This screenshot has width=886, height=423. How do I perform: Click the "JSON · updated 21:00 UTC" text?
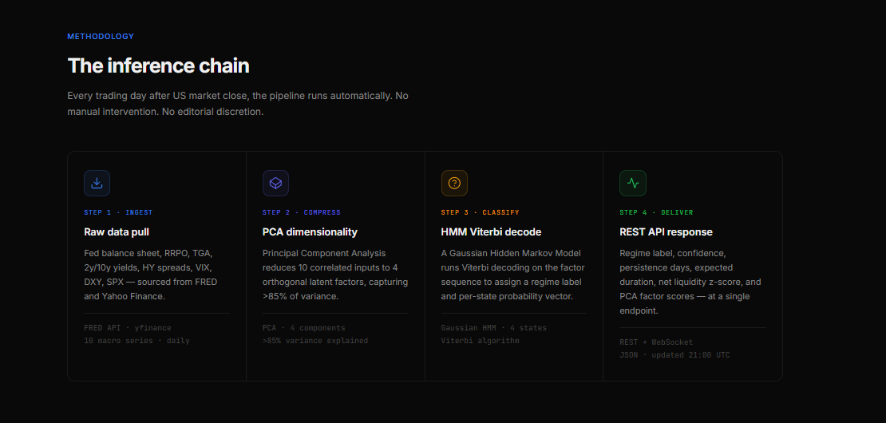pyautogui.click(x=674, y=355)
